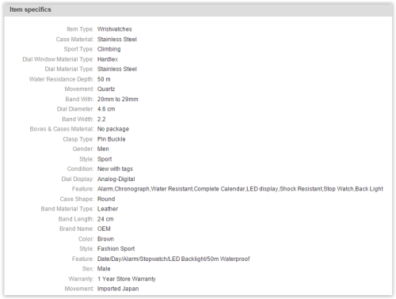Click the 'Sex:' label
Screen dimensions: 396x299
pos(88,269)
